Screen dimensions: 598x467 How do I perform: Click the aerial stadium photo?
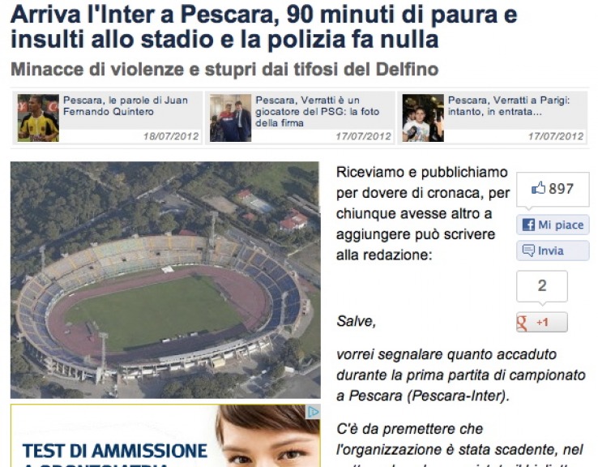point(165,280)
